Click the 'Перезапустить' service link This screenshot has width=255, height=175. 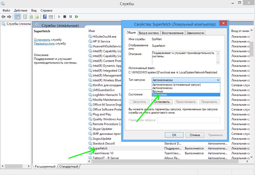44,43
